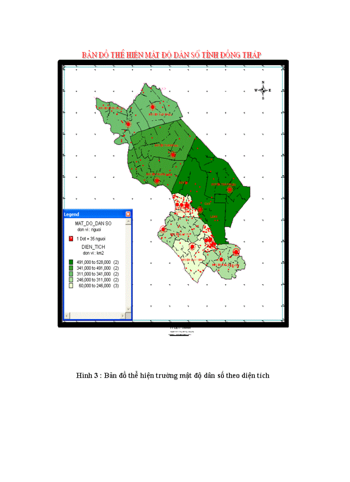This screenshot has height=482, width=350.
Task: Select the red dot symbol for MAT_DO_DAN SO
Action: [x=71, y=238]
